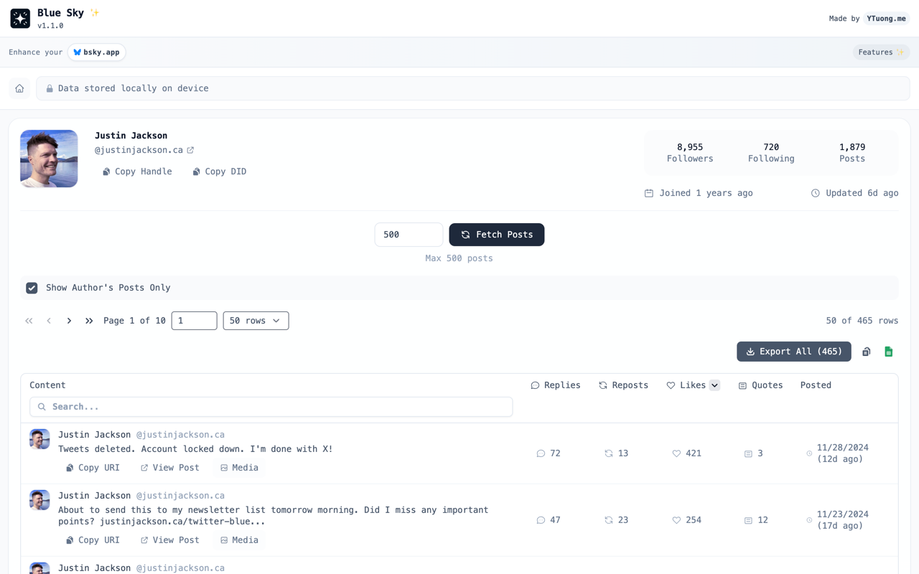The height and width of the screenshot is (574, 919).
Task: Click the page number input field
Action: pyautogui.click(x=194, y=321)
